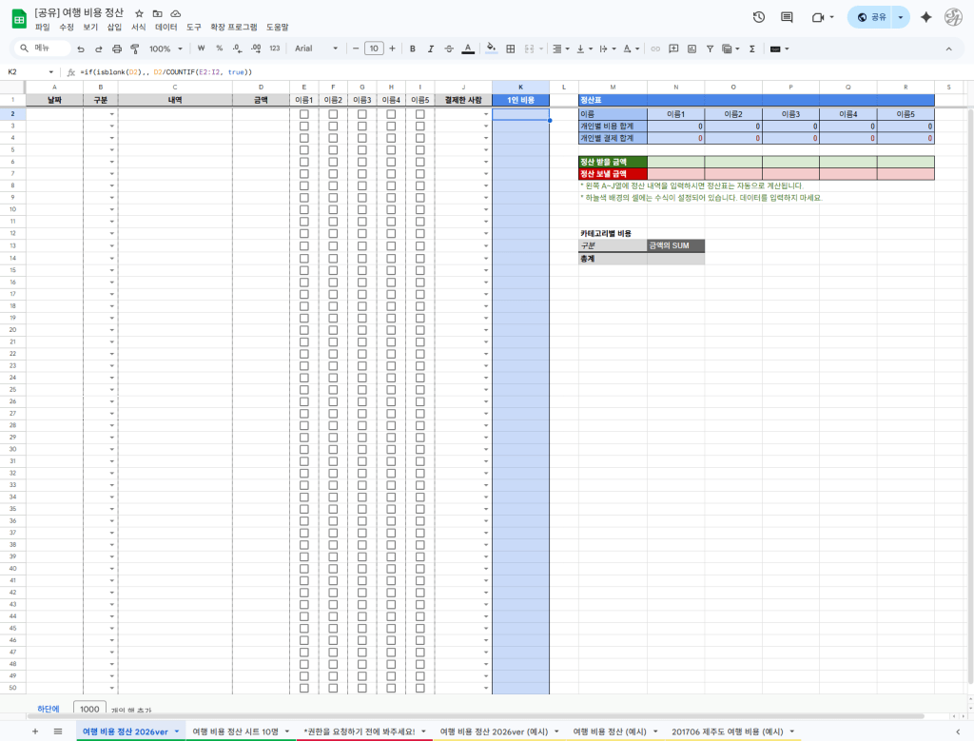
Task: Click the borders icon in toolbar
Action: (x=511, y=49)
